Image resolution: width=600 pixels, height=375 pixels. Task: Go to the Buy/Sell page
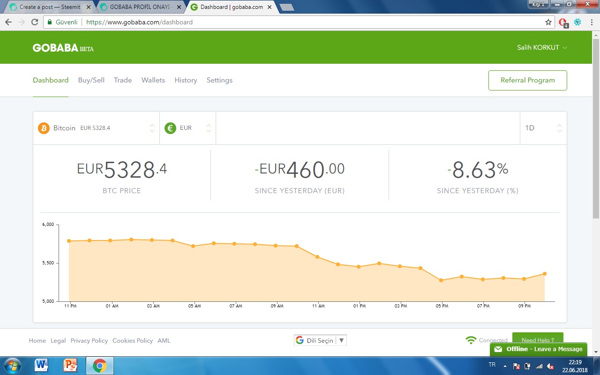click(x=91, y=80)
